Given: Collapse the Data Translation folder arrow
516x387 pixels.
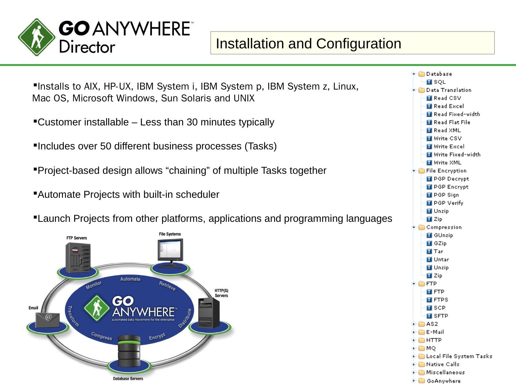Looking at the screenshot, I should coord(414,90).
